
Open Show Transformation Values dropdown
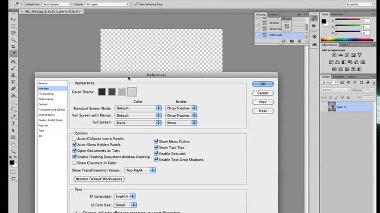click(140, 170)
